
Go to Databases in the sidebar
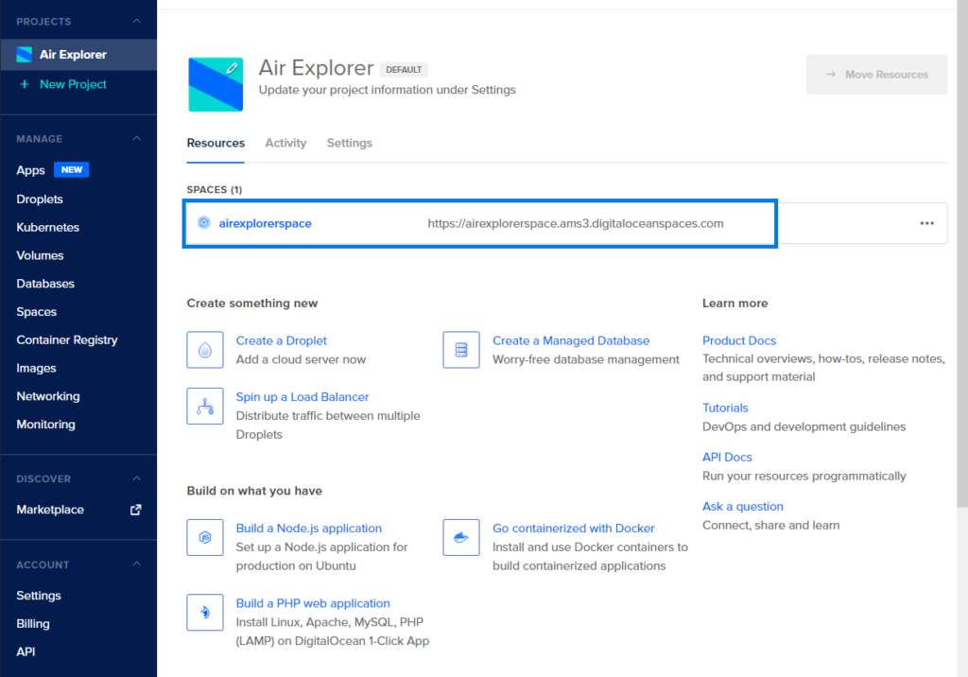pos(45,284)
